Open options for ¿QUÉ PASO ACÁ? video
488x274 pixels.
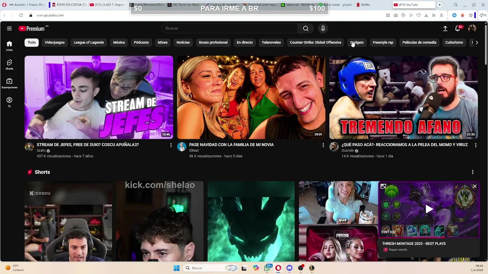click(x=475, y=145)
